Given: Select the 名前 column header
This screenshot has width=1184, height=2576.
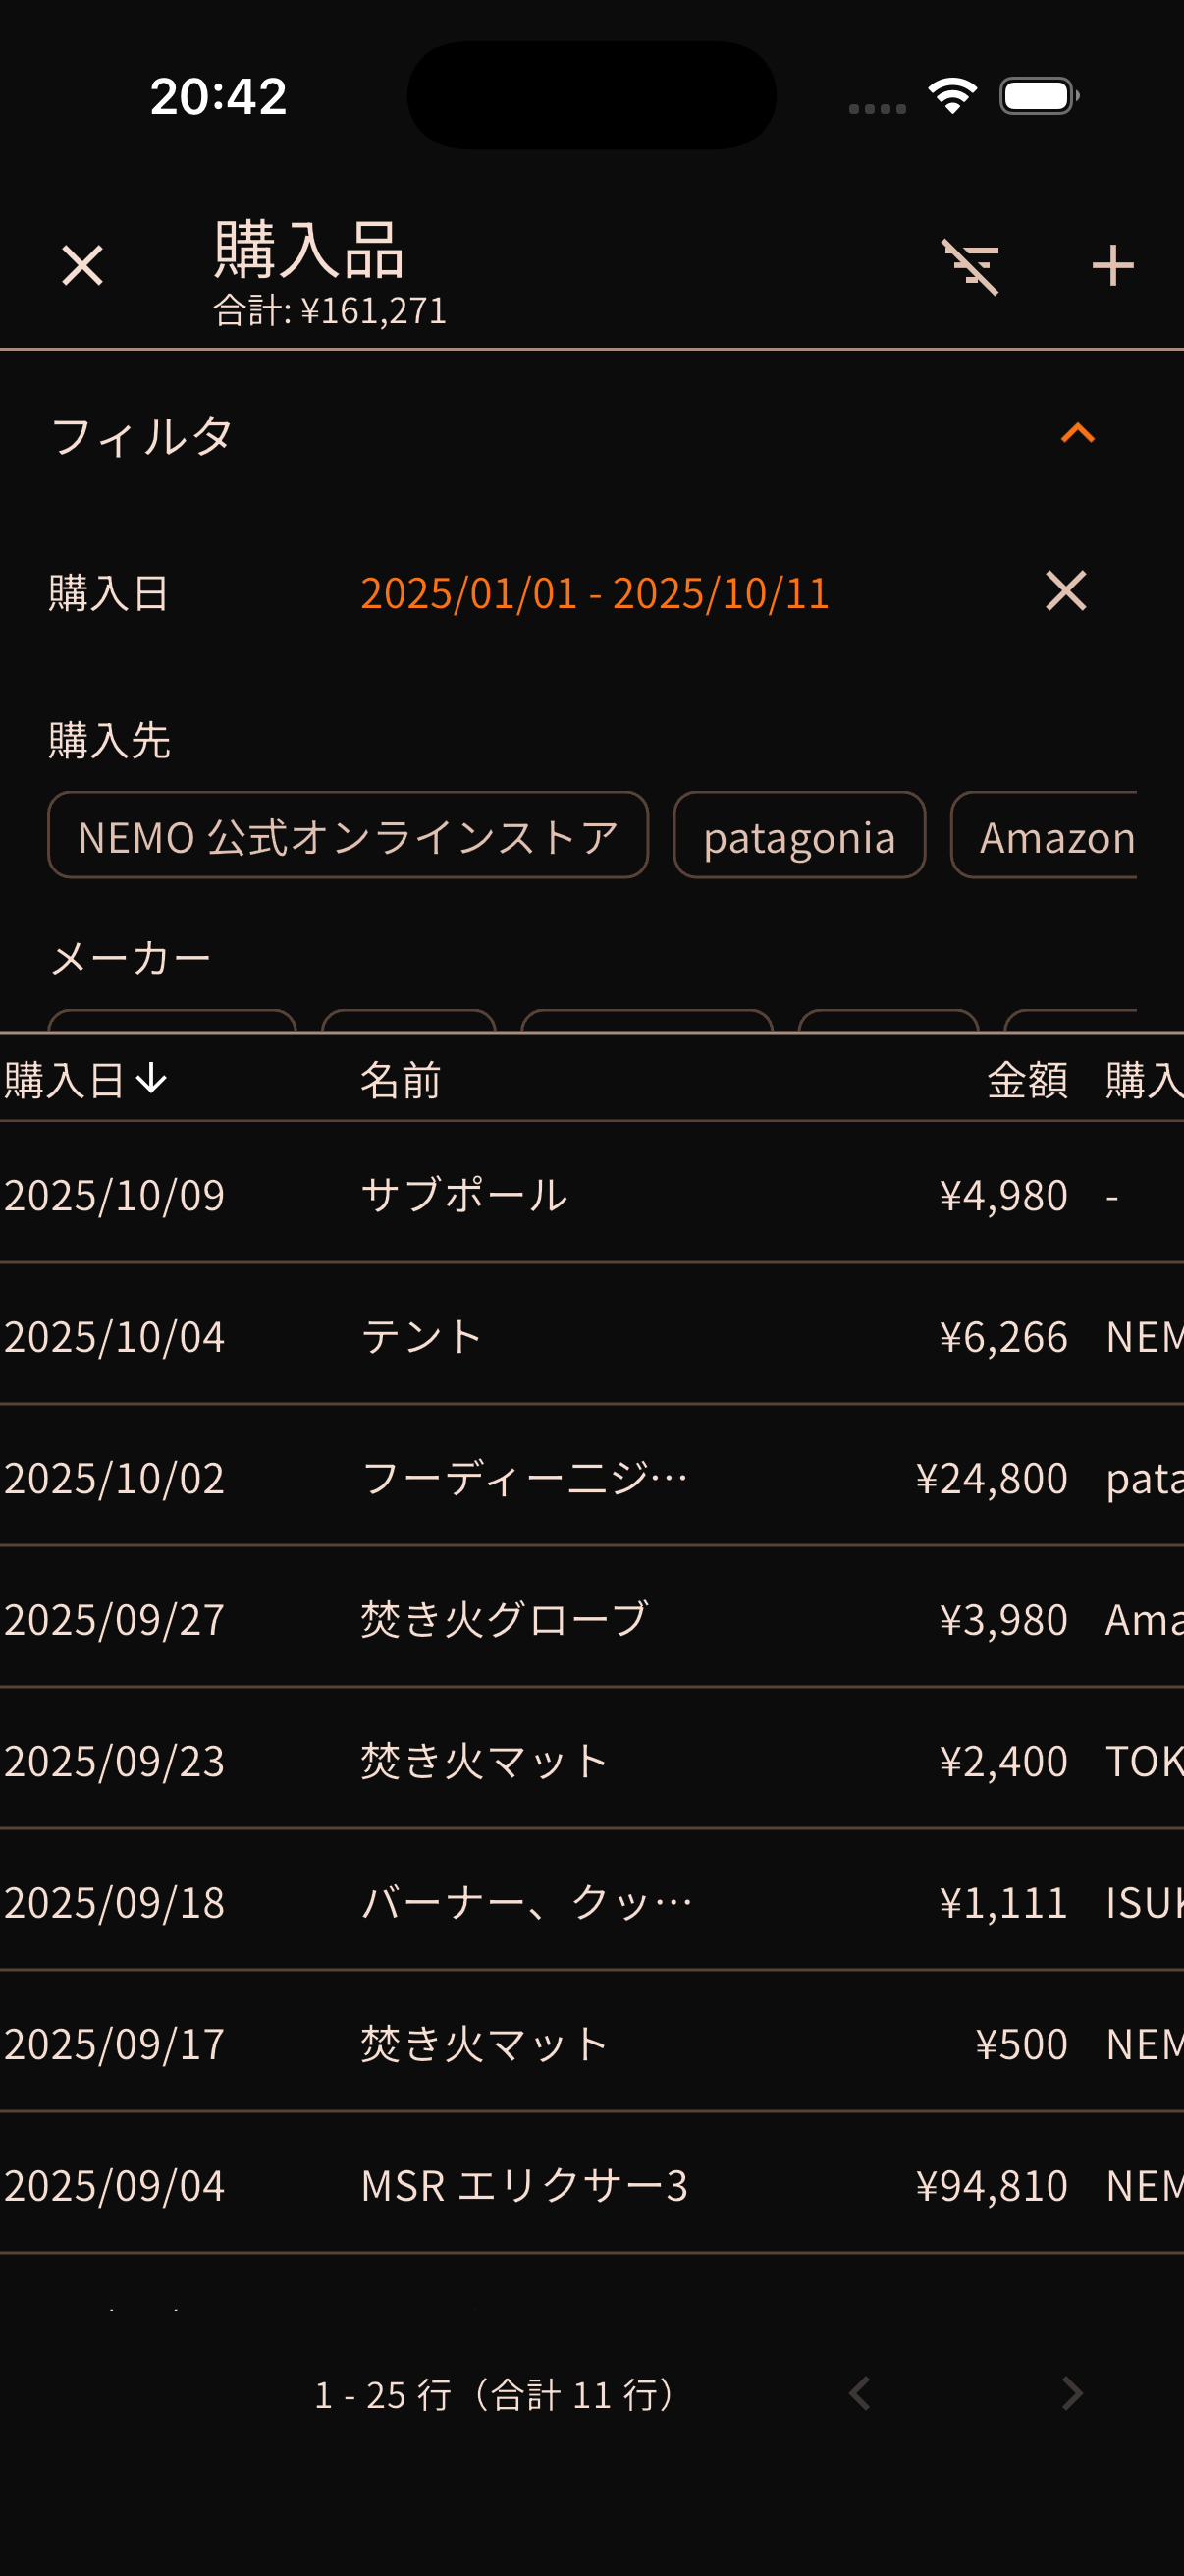Looking at the screenshot, I should point(400,1081).
